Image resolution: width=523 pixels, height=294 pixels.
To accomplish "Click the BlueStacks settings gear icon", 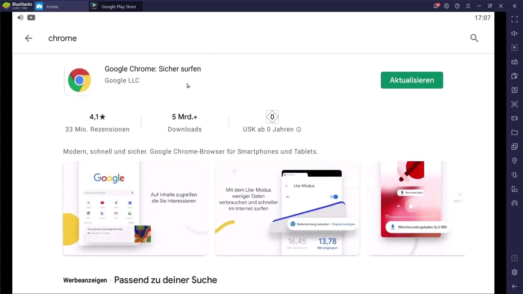I will coord(514,272).
